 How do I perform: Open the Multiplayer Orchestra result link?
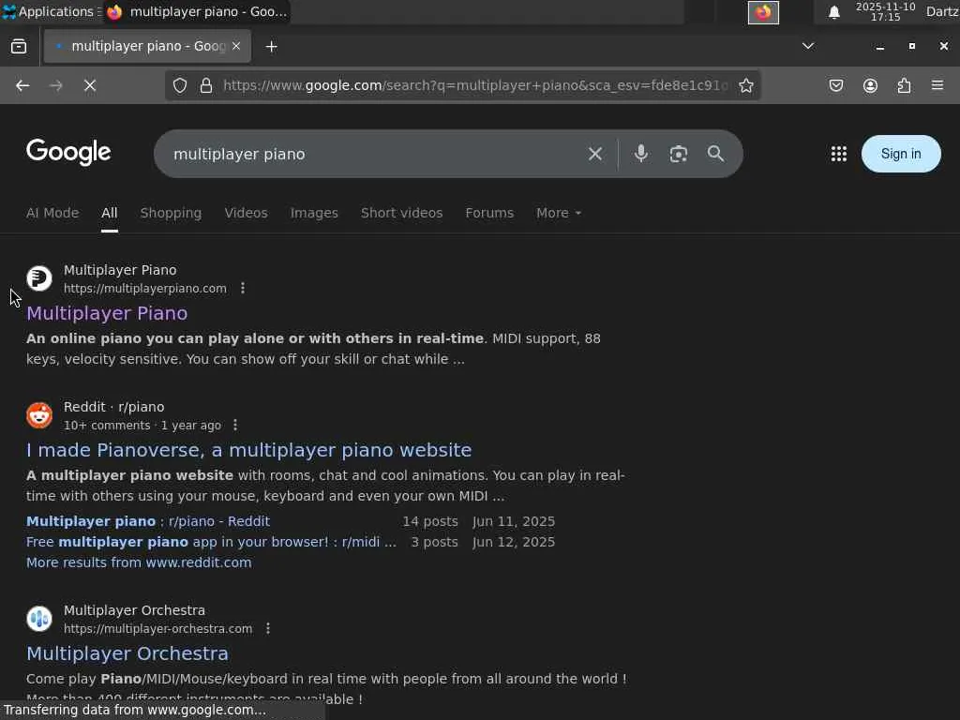click(127, 653)
